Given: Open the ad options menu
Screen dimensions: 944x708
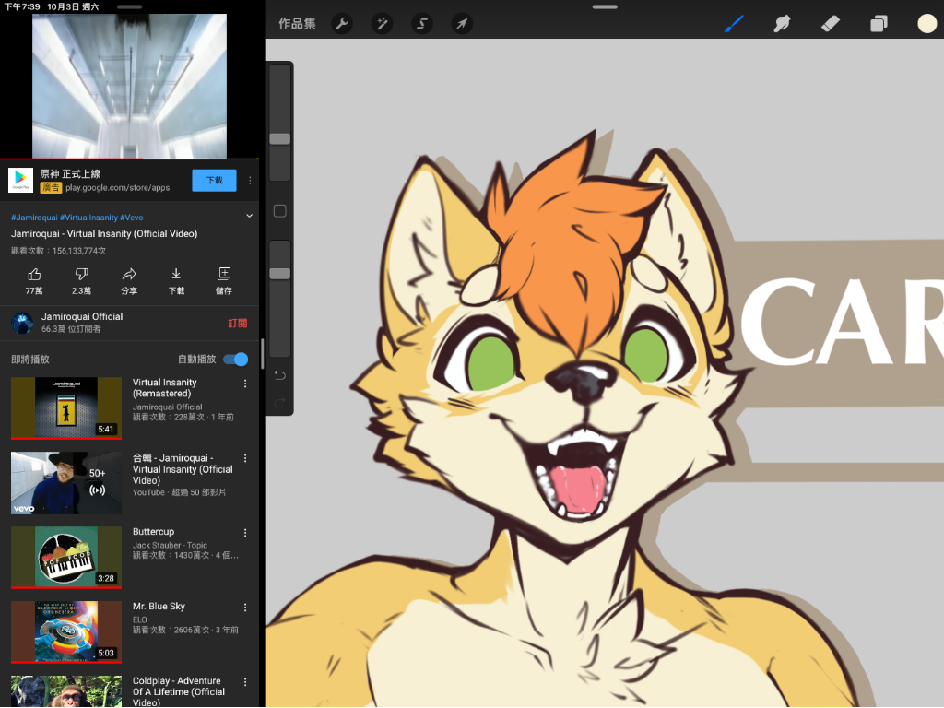Looking at the screenshot, I should click(250, 180).
